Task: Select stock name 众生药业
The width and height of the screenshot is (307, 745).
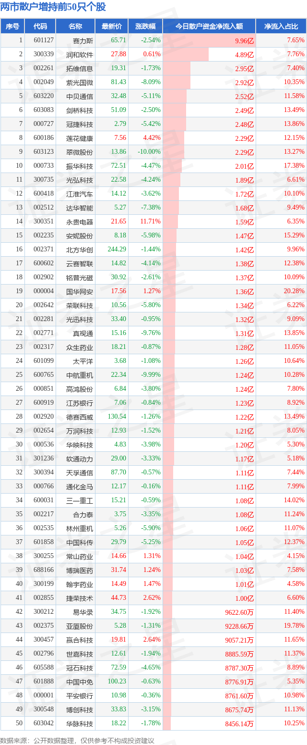Action: tap(80, 347)
